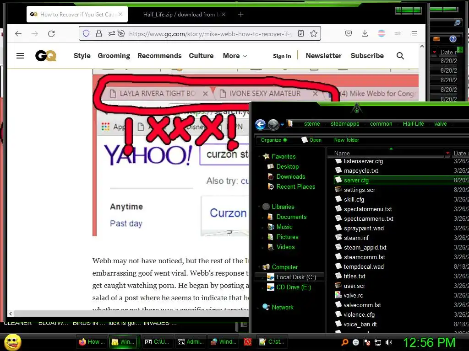The height and width of the screenshot is (351, 469).
Task: Toggle Firefox reader view icon
Action: click(x=301, y=33)
